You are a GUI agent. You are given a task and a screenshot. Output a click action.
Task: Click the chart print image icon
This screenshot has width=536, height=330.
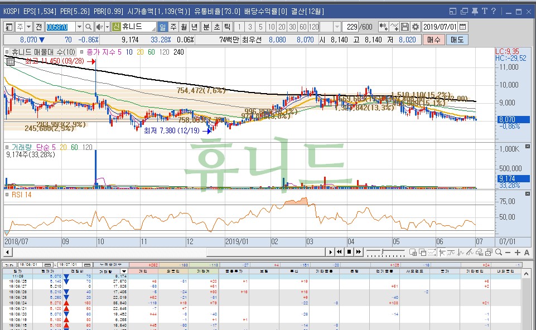489,253
